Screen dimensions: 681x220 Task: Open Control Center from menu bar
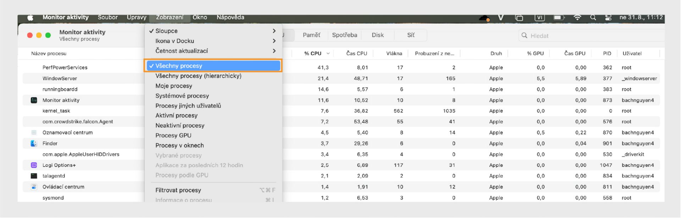point(608,17)
